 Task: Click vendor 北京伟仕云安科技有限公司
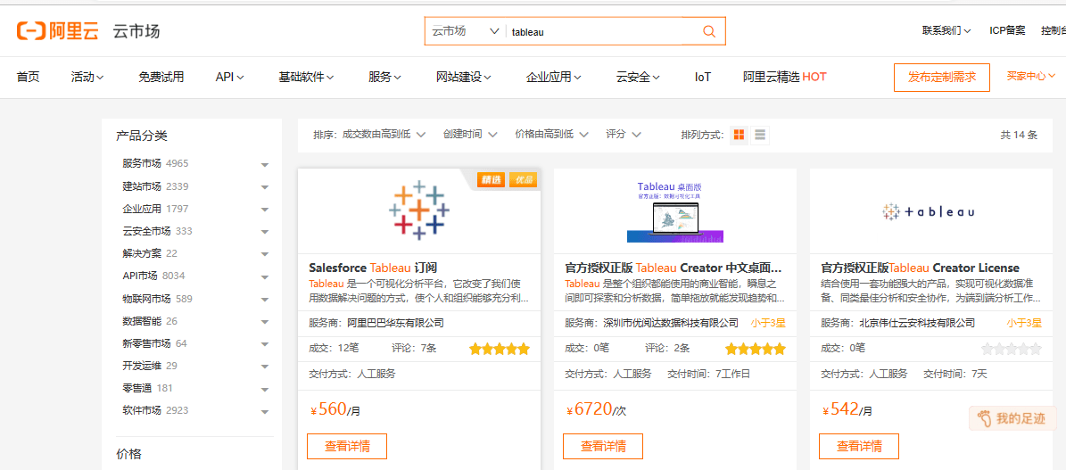917,323
